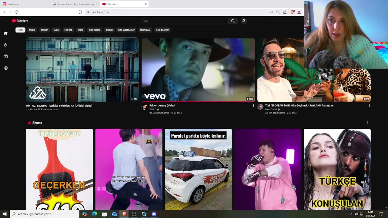Open the TAYLAND Pattaya video thumbnail
Image resolution: width=388 pixels, height=218 pixels.
pyautogui.click(x=314, y=70)
